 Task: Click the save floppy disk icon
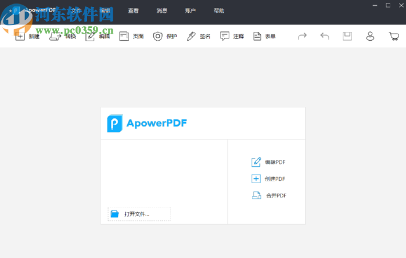347,36
